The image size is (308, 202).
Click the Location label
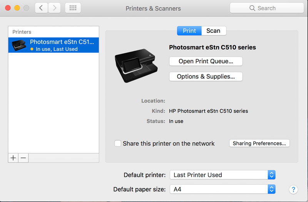[x=153, y=101]
